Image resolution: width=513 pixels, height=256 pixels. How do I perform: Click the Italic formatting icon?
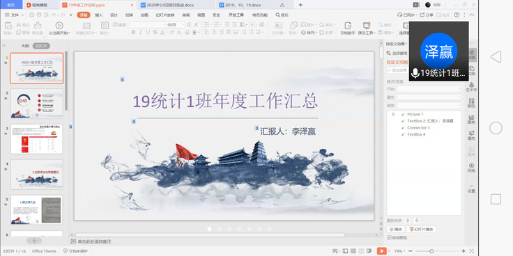click(140, 32)
